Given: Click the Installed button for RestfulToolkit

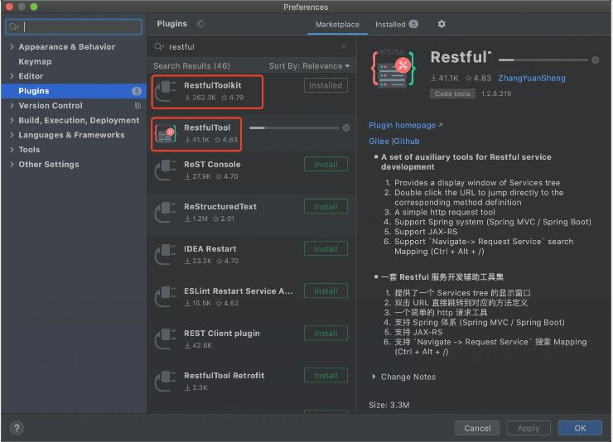Looking at the screenshot, I should click(x=326, y=85).
